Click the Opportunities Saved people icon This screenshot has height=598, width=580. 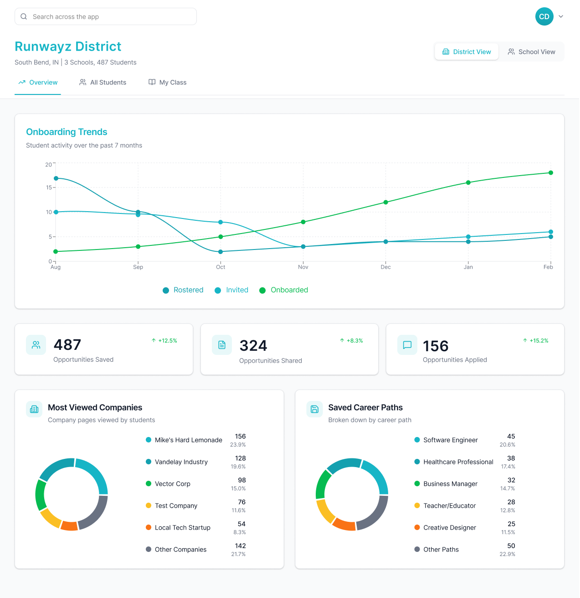[36, 345]
